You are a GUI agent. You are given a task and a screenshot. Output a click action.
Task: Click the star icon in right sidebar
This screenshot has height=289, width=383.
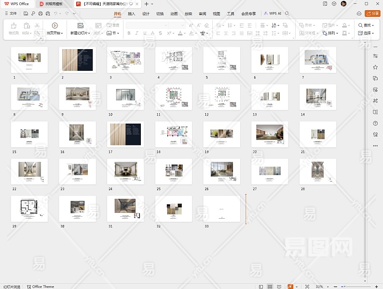[x=375, y=67]
